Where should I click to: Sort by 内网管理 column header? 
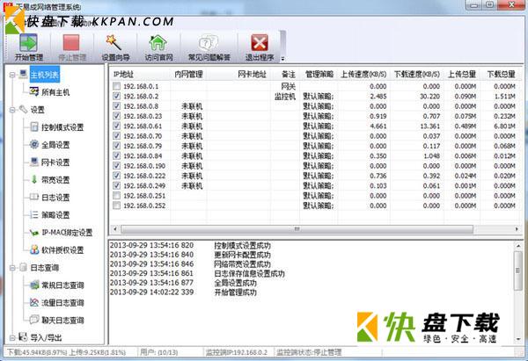click(x=188, y=75)
